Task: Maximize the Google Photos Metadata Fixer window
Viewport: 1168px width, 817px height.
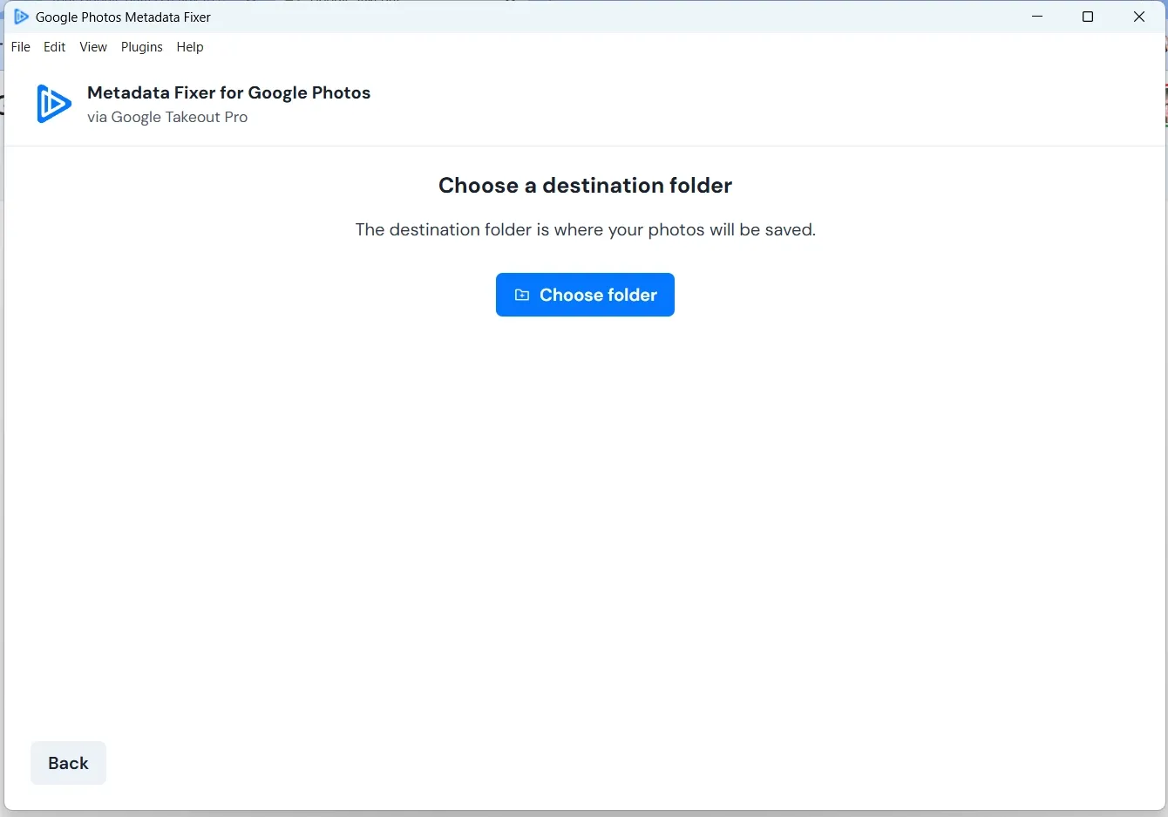Action: coord(1088,17)
